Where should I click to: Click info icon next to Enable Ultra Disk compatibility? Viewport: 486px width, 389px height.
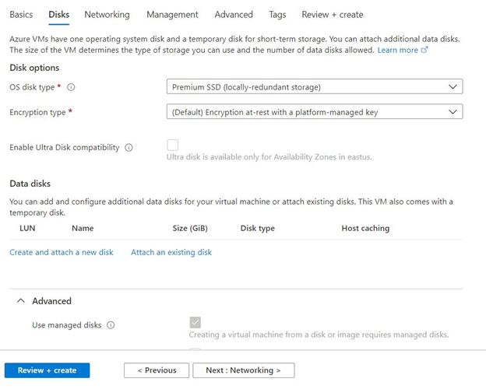click(x=129, y=148)
